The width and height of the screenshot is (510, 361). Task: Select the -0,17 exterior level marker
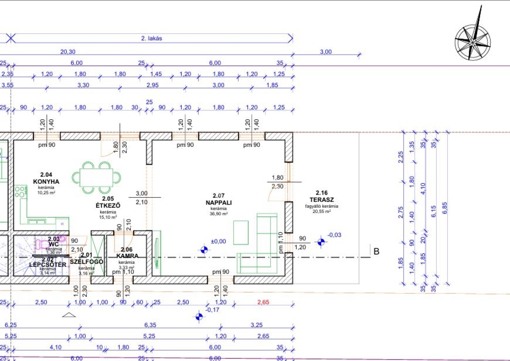(x=199, y=317)
